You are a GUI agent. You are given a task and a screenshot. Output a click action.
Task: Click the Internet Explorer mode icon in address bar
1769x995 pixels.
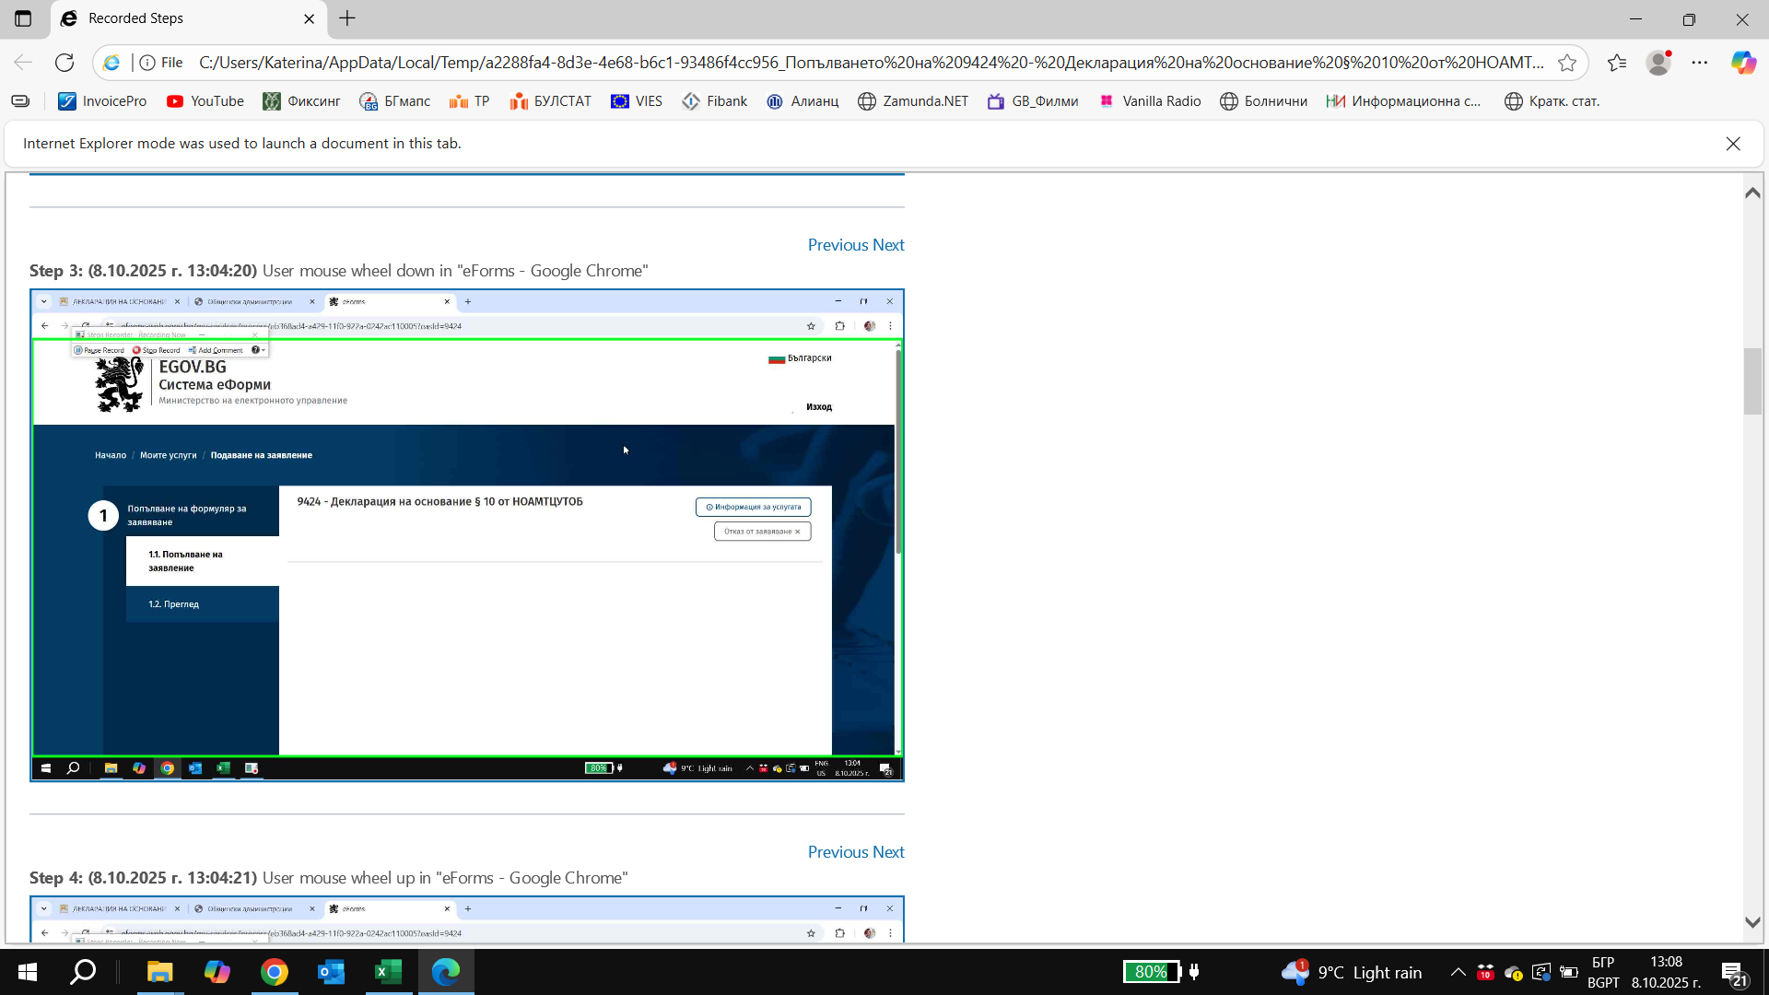pos(111,63)
